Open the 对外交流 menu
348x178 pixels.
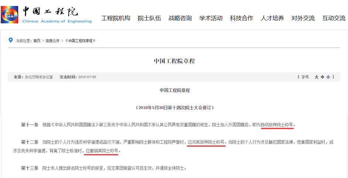click(x=303, y=18)
